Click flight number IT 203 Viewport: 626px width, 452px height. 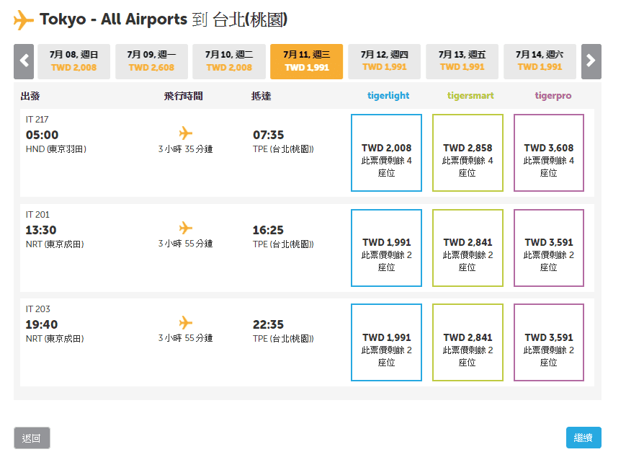pyautogui.click(x=38, y=309)
